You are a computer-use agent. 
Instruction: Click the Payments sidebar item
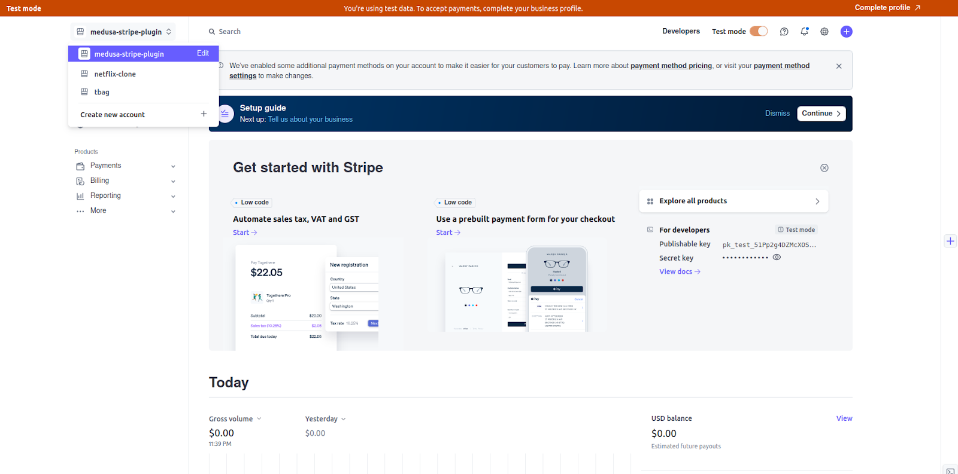[x=126, y=166]
